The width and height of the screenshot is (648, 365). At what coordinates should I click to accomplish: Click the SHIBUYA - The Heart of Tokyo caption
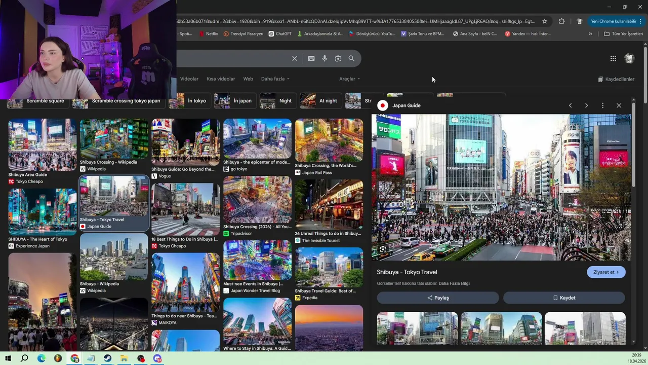(x=37, y=239)
